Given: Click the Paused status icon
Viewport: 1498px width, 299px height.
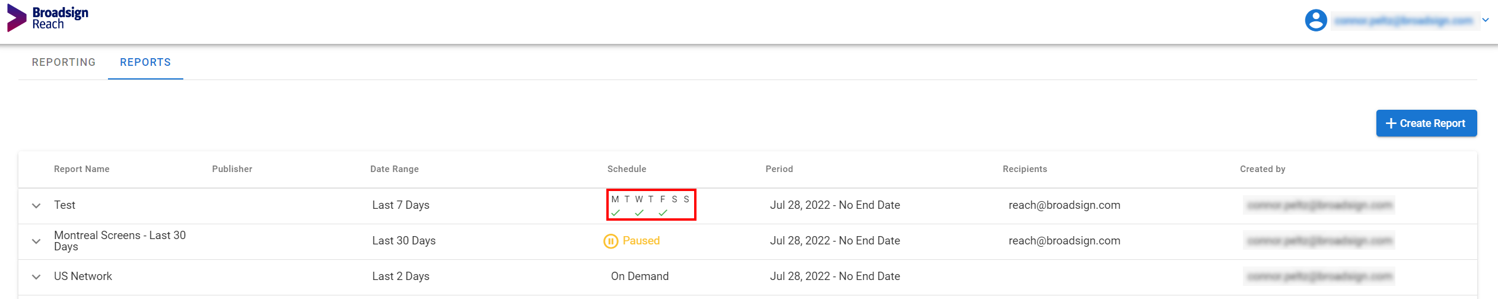Looking at the screenshot, I should pyautogui.click(x=610, y=241).
